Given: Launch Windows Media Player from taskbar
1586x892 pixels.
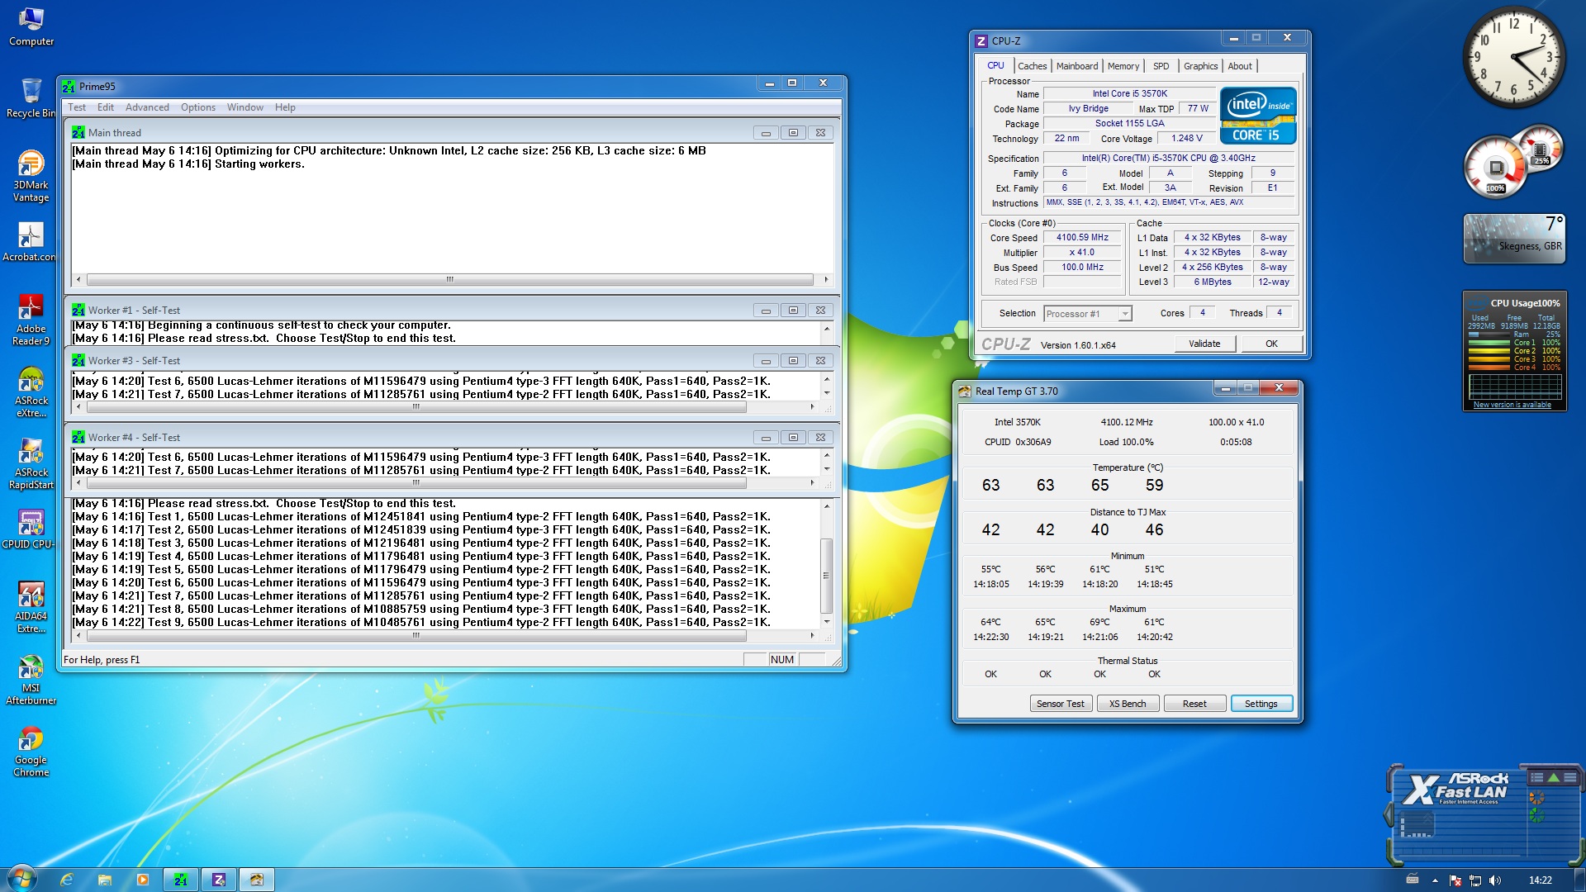Looking at the screenshot, I should coord(143,880).
